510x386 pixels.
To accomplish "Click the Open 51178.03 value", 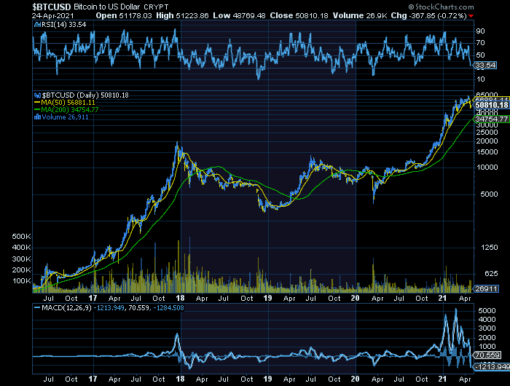I will click(124, 15).
